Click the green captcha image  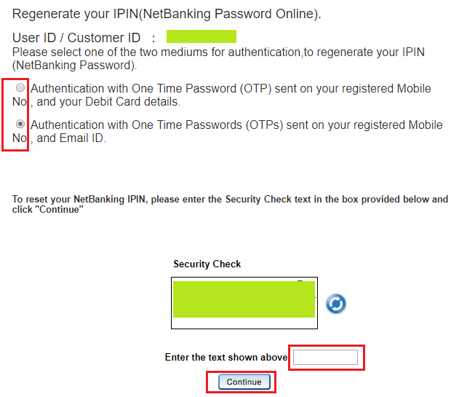[244, 299]
